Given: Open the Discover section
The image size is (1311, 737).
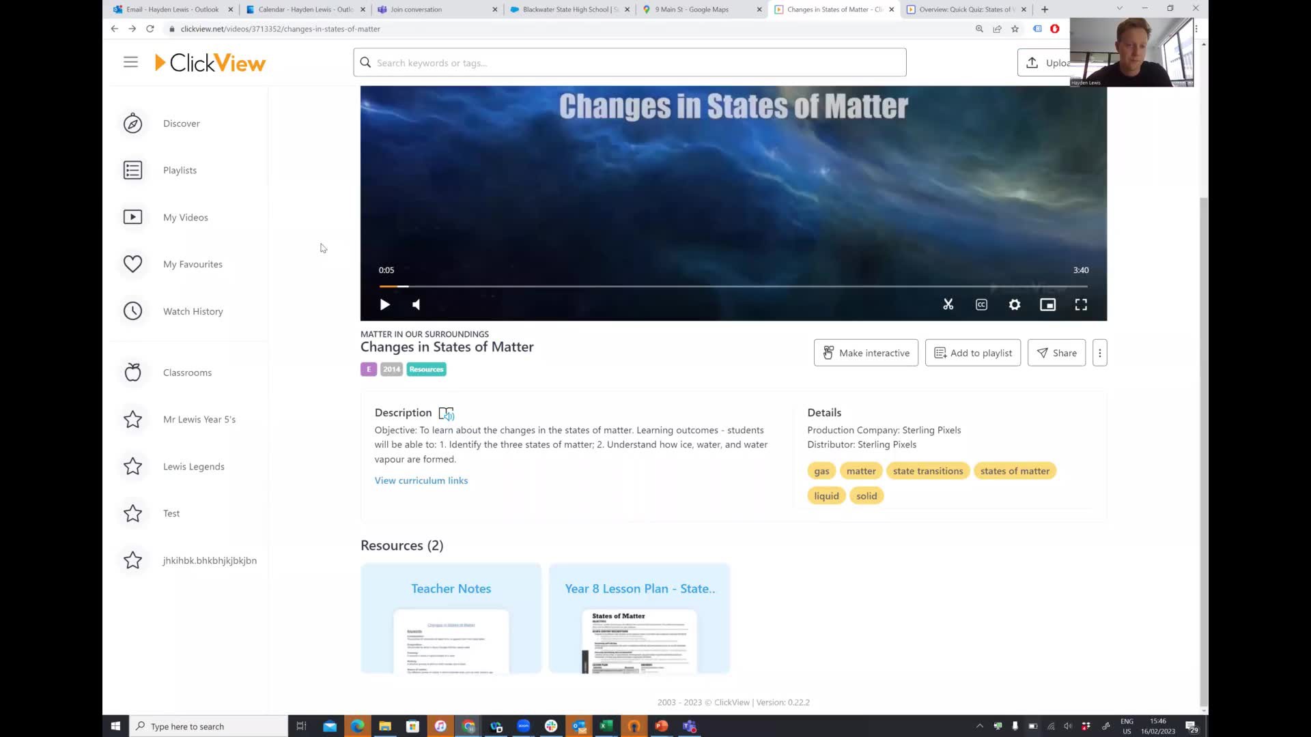Looking at the screenshot, I should click(181, 124).
